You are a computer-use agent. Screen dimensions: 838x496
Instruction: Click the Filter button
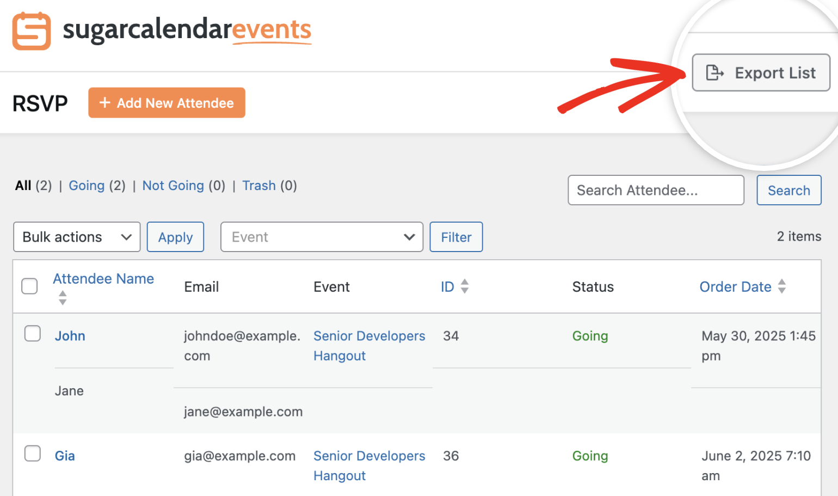456,237
